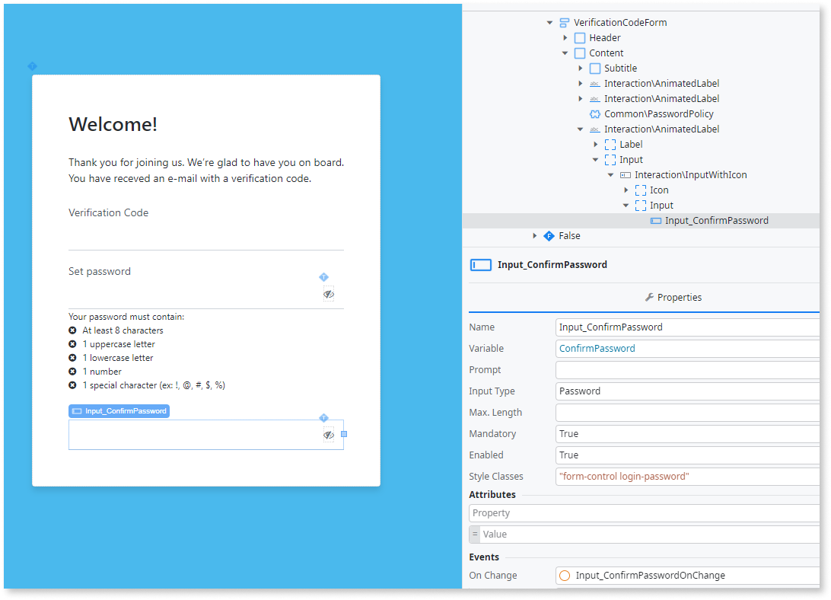831x600 pixels.
Task: Click the Icon placeholder icon in tree
Action: [x=640, y=190]
